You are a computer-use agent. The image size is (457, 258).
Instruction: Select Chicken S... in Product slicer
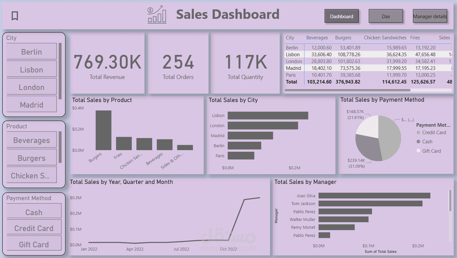coord(32,175)
